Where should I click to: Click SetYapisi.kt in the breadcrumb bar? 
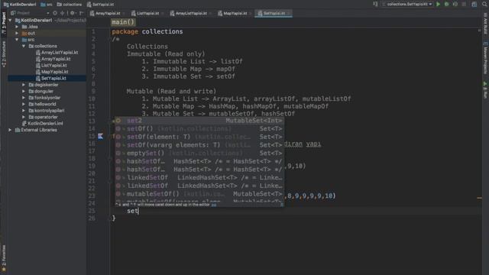100,5
